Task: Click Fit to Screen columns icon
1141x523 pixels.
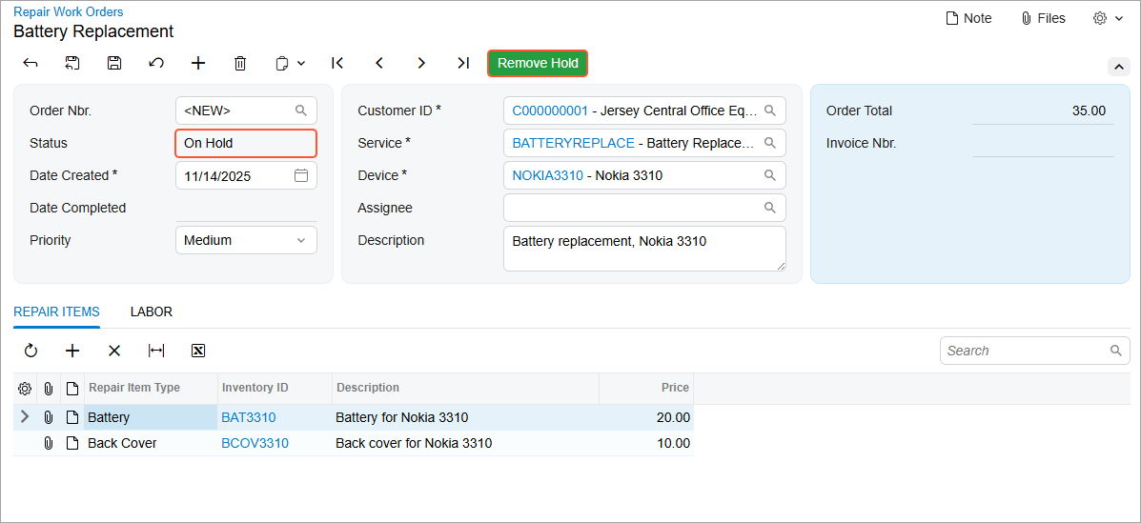Action: [x=155, y=351]
